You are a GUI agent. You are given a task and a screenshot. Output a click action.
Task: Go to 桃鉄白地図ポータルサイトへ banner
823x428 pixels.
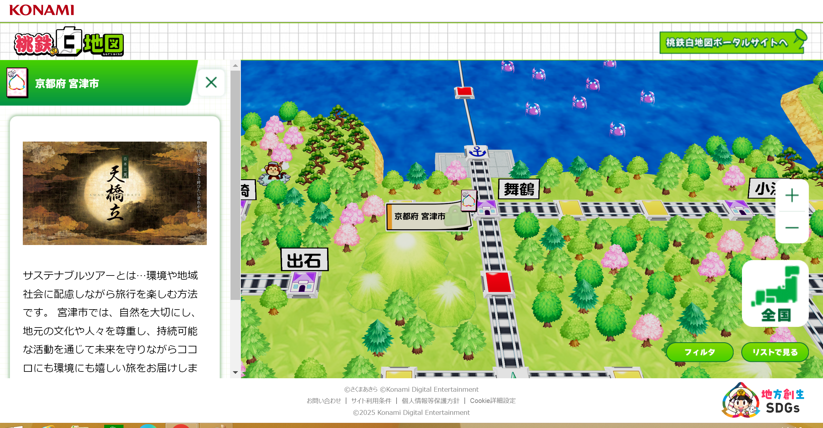733,42
